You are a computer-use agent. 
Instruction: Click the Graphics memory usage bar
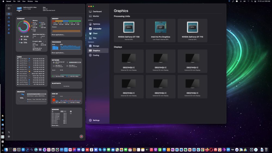tap(37, 101)
